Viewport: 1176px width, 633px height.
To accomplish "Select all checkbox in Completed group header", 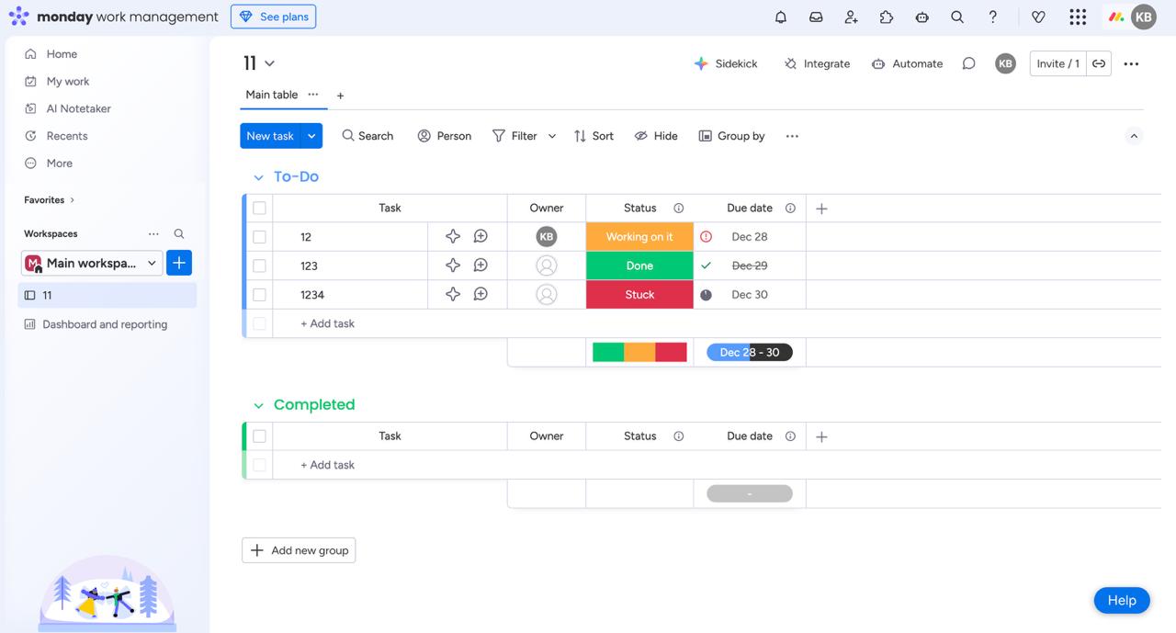I will point(259,436).
